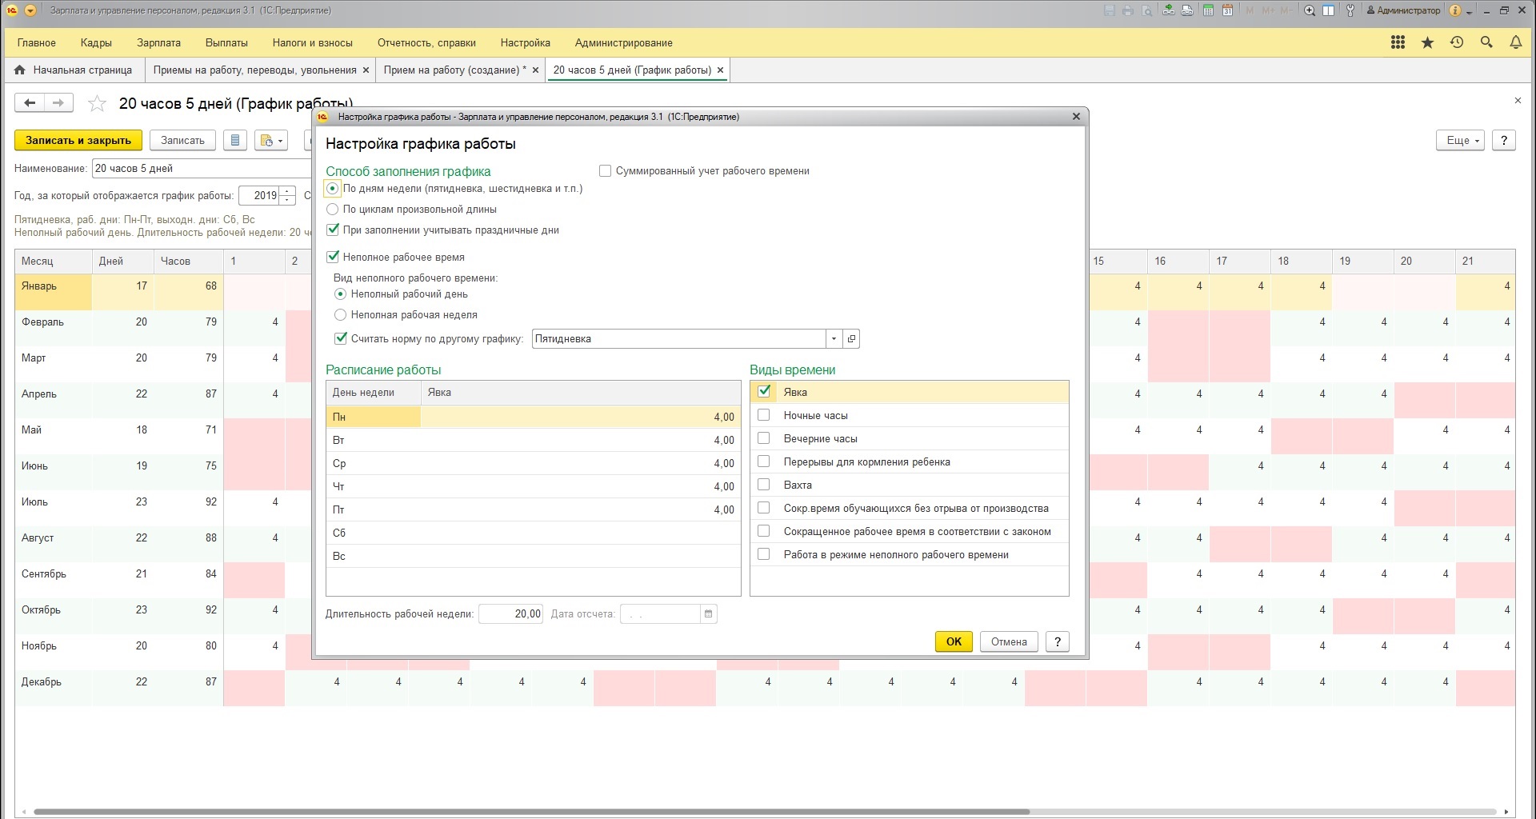1536x819 pixels.
Task: Open the Зарплата menu
Action: tap(158, 42)
